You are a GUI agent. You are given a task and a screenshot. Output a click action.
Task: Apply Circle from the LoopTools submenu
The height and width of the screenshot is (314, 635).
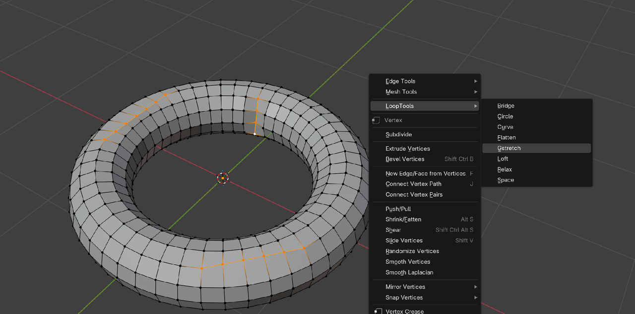point(505,116)
